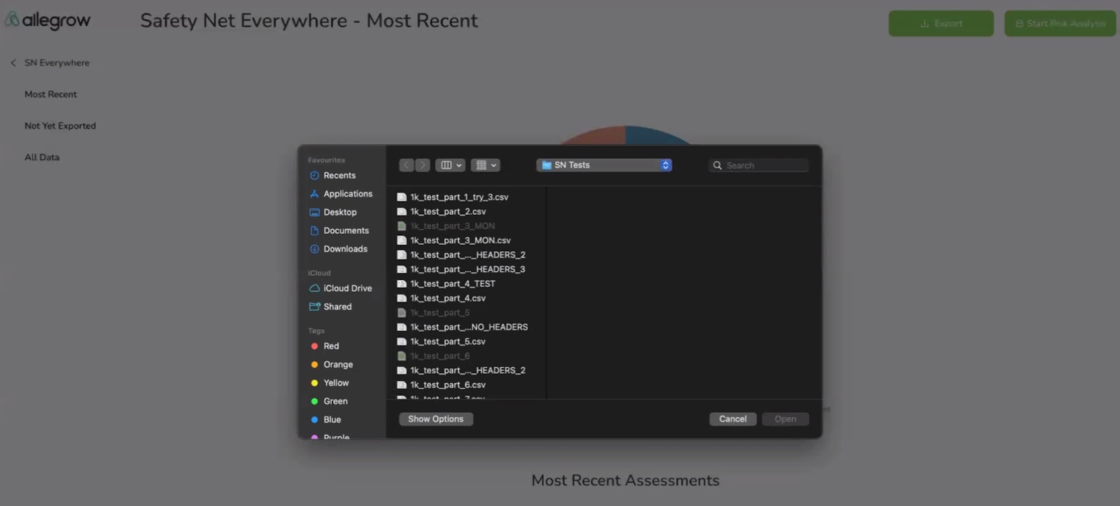
Task: Select file 1k_test_part_5.csv
Action: 448,342
